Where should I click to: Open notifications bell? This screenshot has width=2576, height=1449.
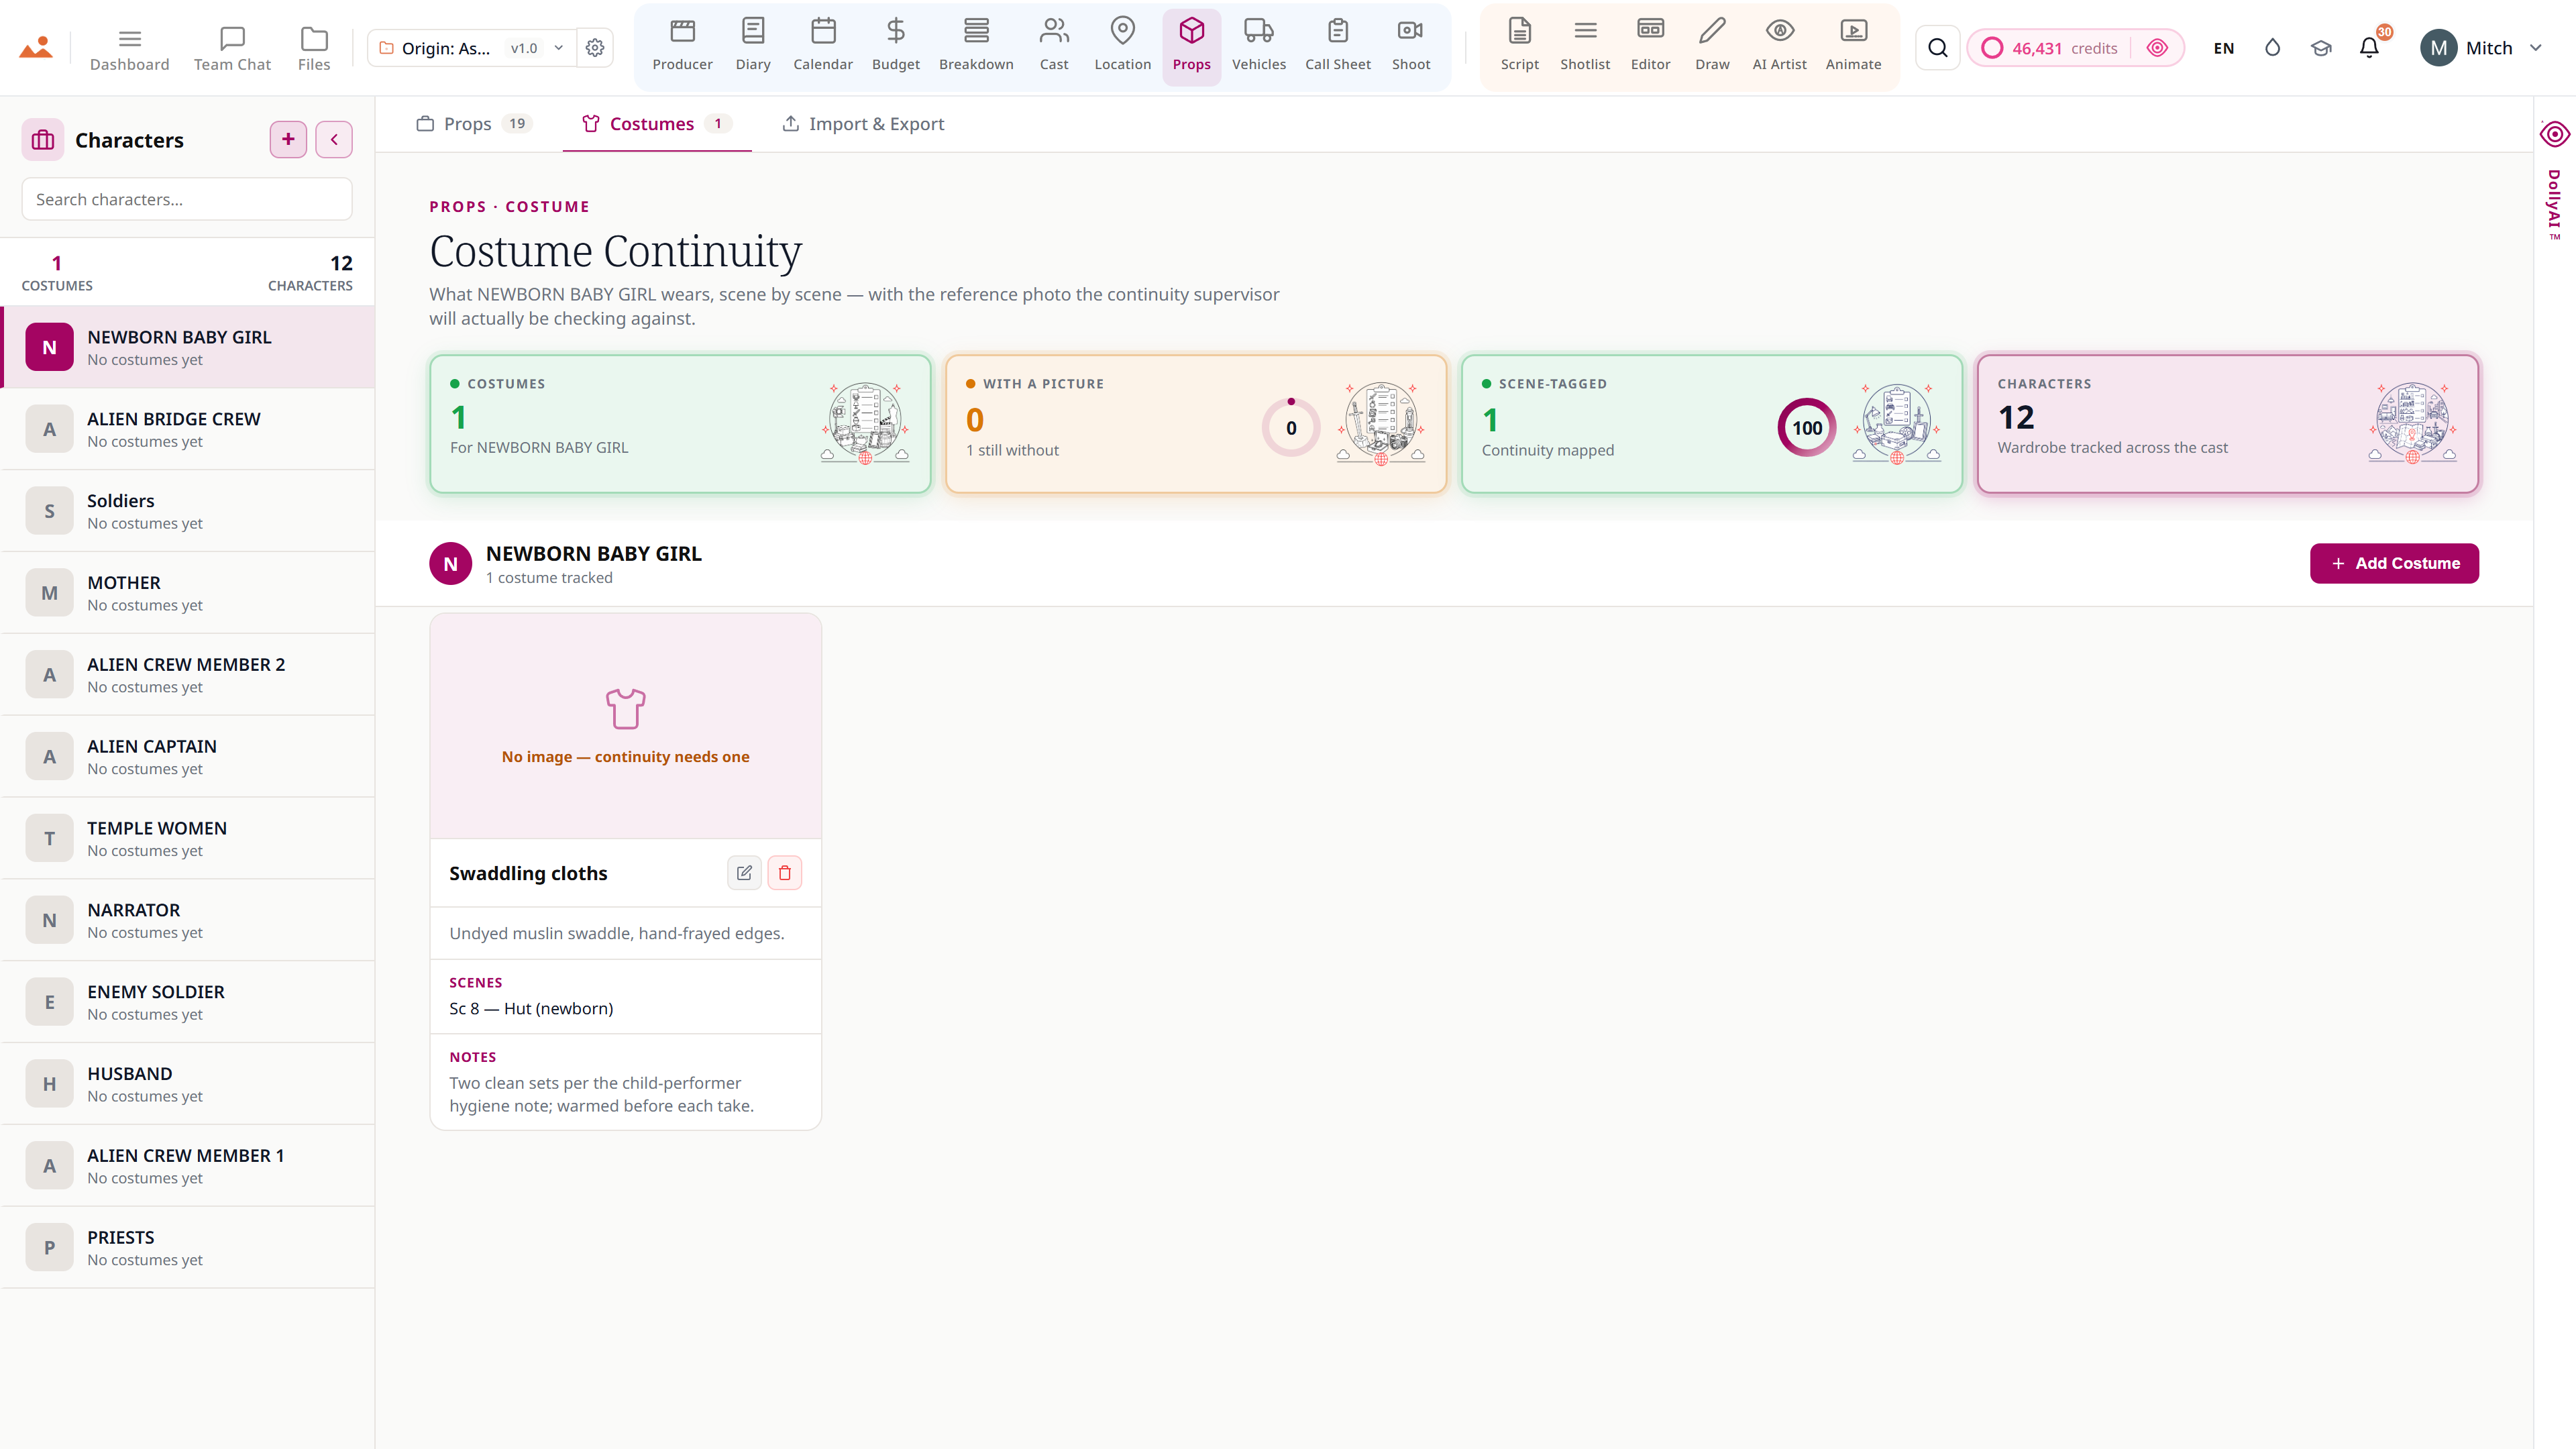click(x=2369, y=48)
